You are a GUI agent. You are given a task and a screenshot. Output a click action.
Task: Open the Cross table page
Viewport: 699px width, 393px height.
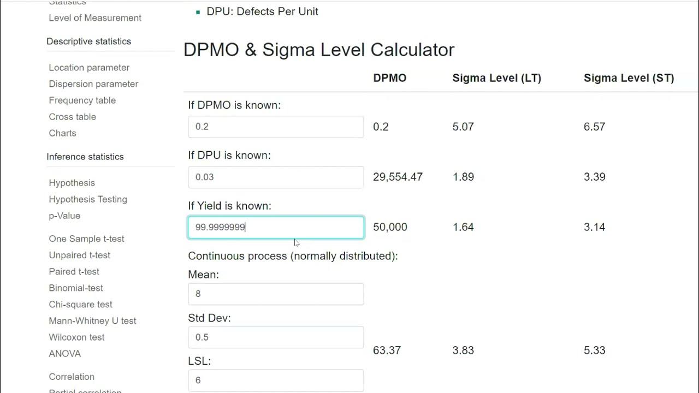(72, 117)
